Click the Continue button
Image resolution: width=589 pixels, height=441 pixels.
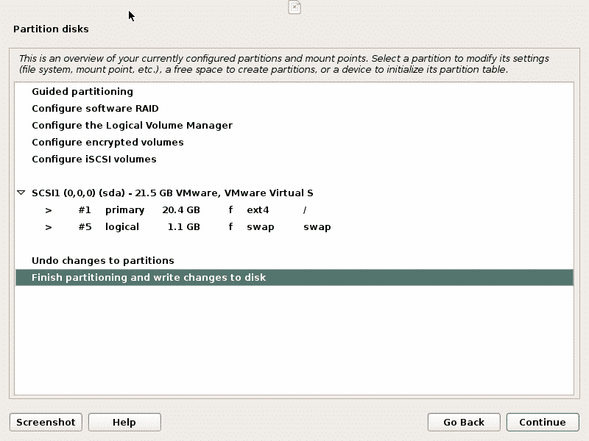click(x=542, y=422)
